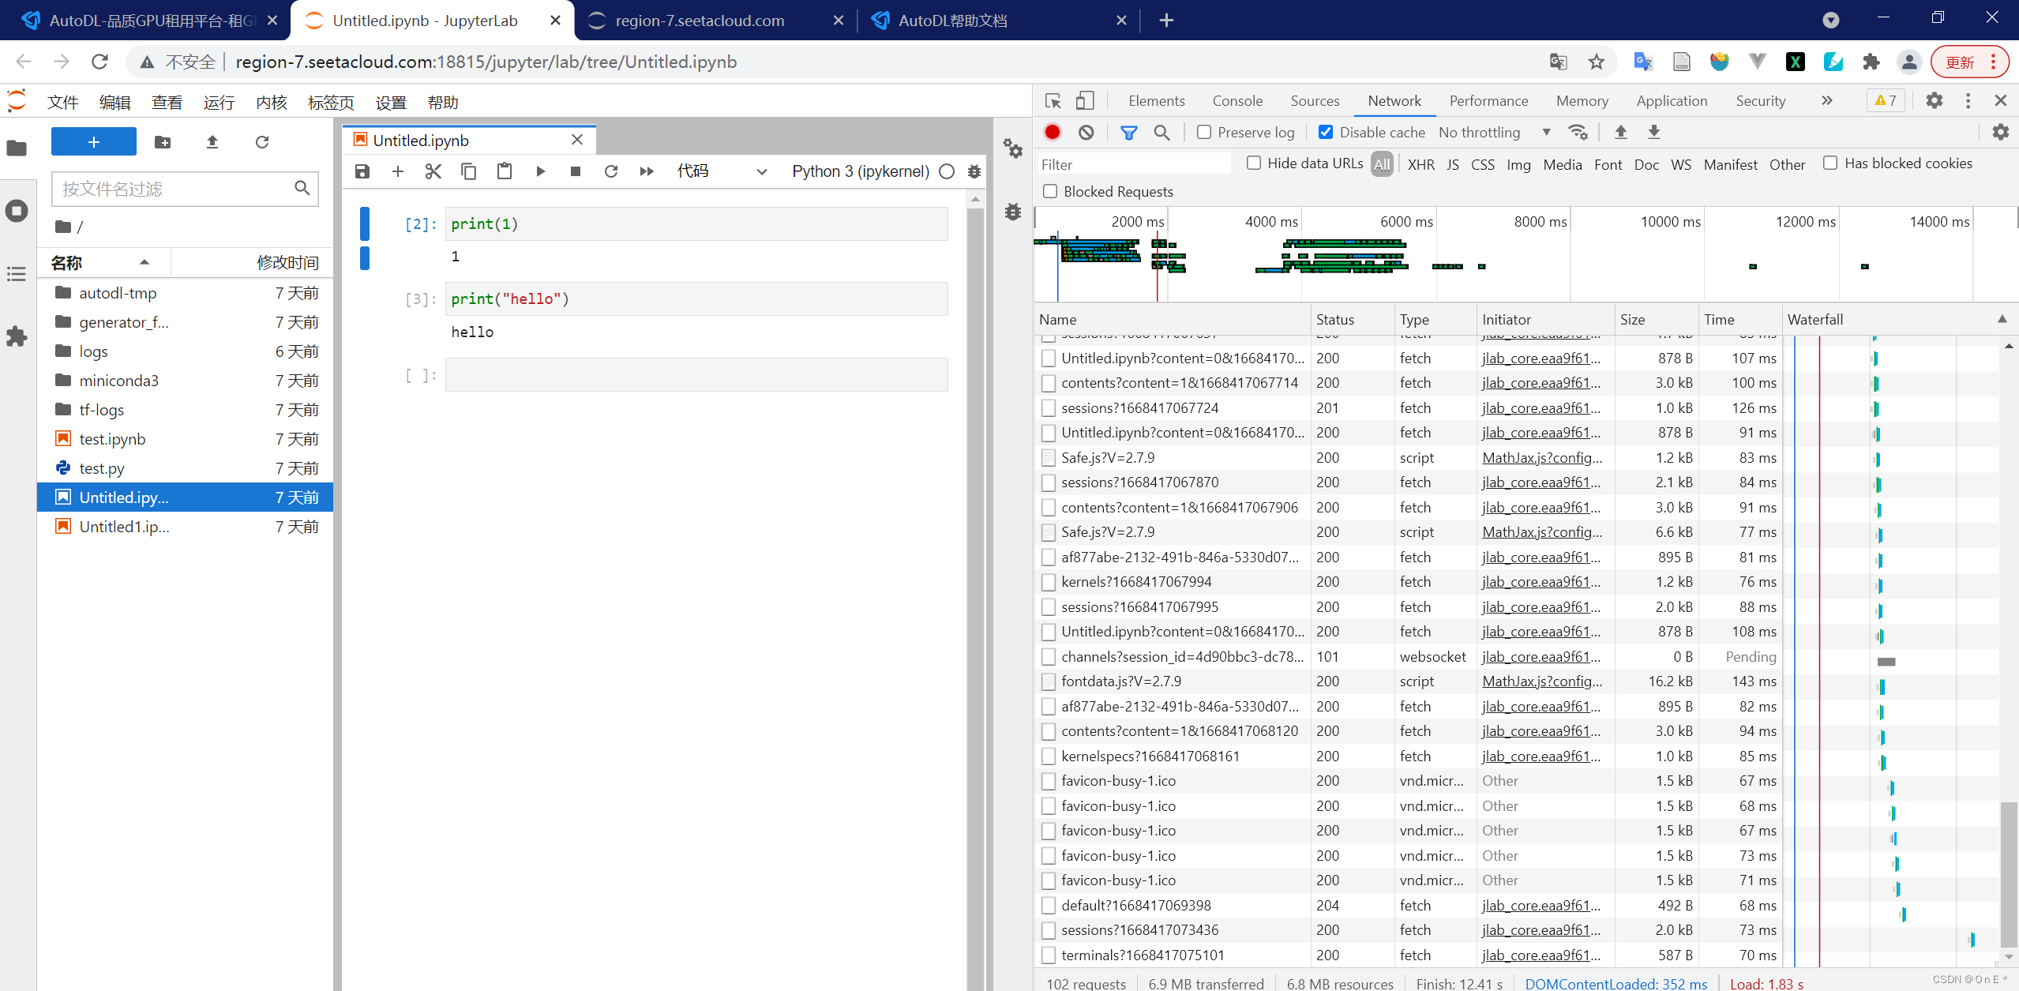The height and width of the screenshot is (991, 2019).
Task: Expand hidden DevTools panels with the chevron
Action: (x=1826, y=100)
